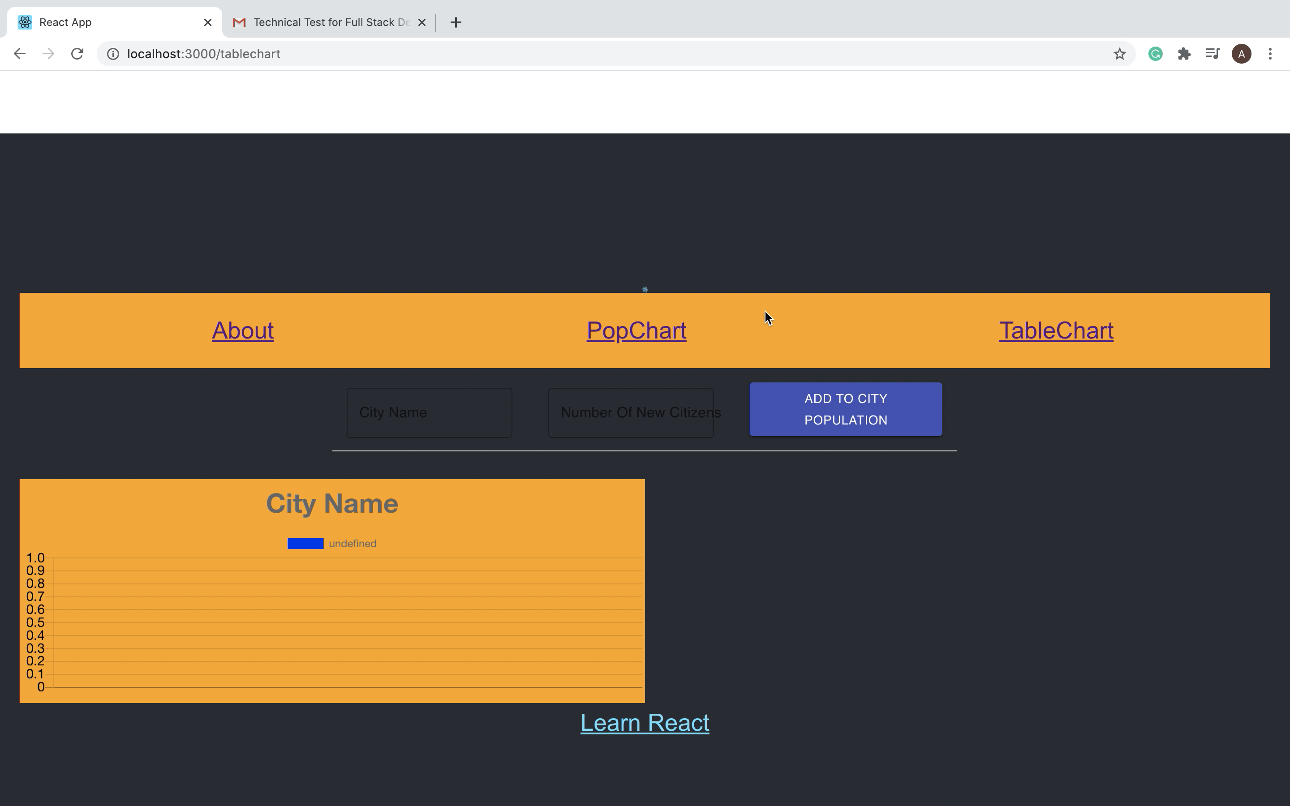1290x806 pixels.
Task: Click the ADD TO CITY POPULATION button
Action: [845, 409]
